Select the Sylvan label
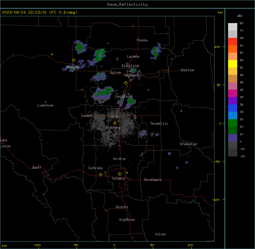The width and height of the screenshot is (255, 249). pyautogui.click(x=115, y=72)
